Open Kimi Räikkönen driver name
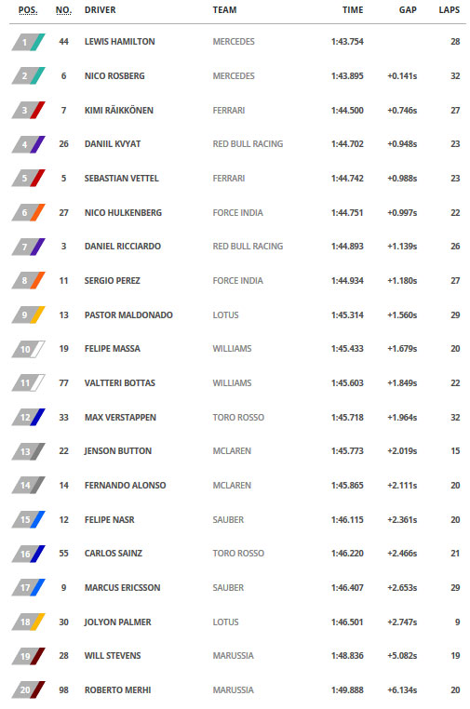The image size is (470, 709). tap(119, 111)
